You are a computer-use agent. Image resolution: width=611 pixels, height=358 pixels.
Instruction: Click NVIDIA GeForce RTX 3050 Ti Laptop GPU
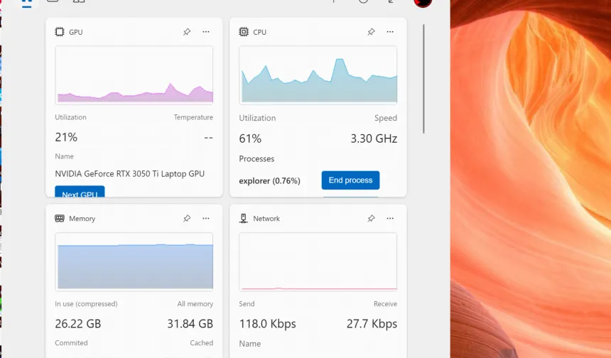(x=130, y=174)
